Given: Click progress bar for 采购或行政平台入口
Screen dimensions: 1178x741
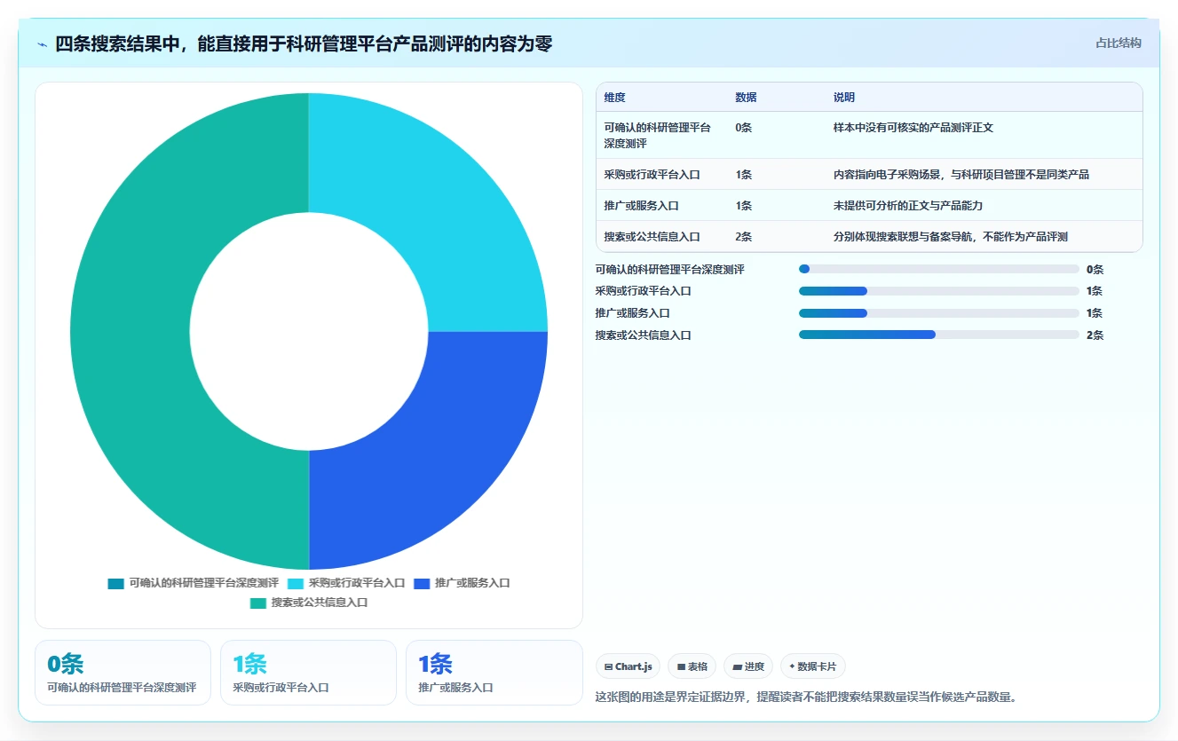Looking at the screenshot, I should point(939,291).
